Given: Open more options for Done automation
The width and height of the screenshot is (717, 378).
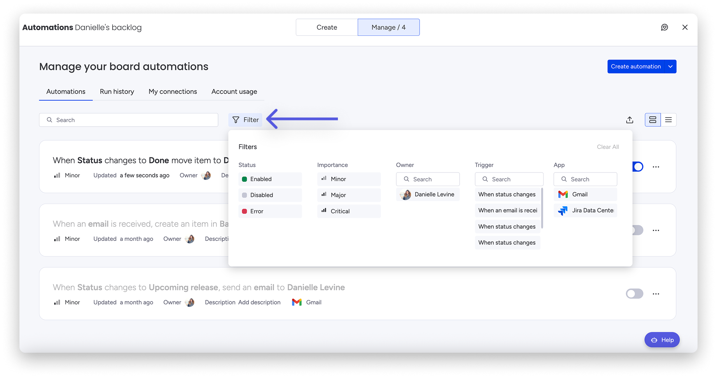Looking at the screenshot, I should pyautogui.click(x=656, y=167).
